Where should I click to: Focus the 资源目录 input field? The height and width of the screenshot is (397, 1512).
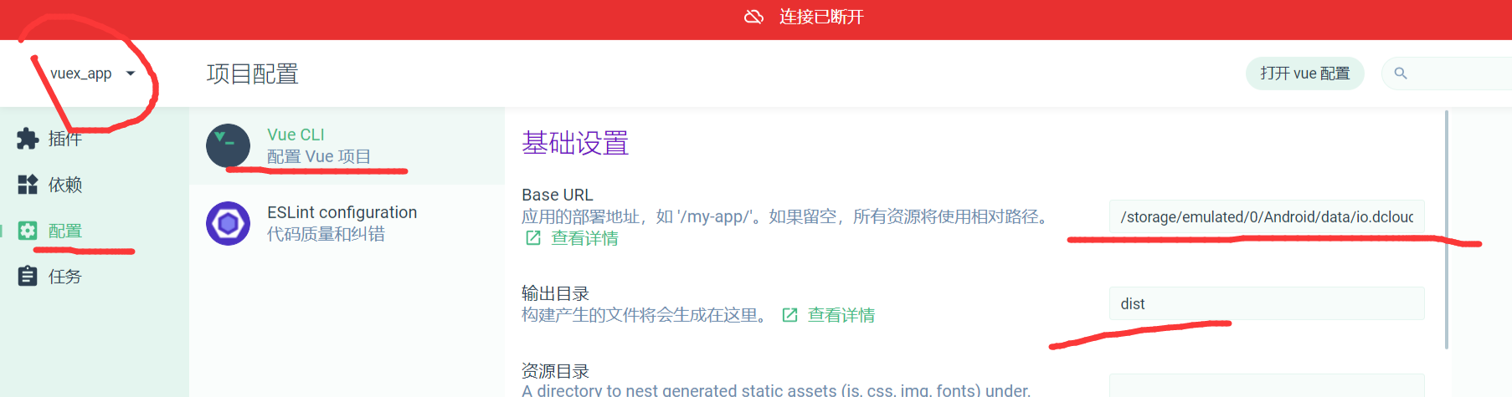tap(1267, 385)
